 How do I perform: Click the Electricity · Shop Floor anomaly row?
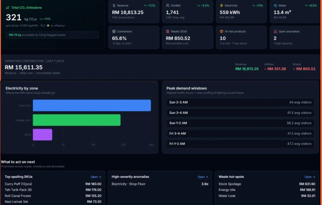coord(160,184)
